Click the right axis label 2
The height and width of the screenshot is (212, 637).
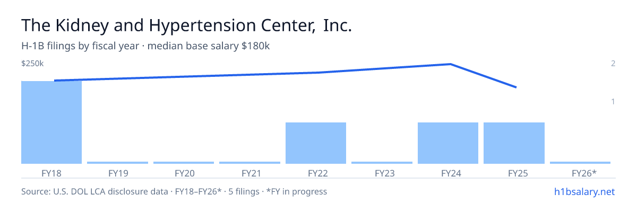tap(613, 64)
